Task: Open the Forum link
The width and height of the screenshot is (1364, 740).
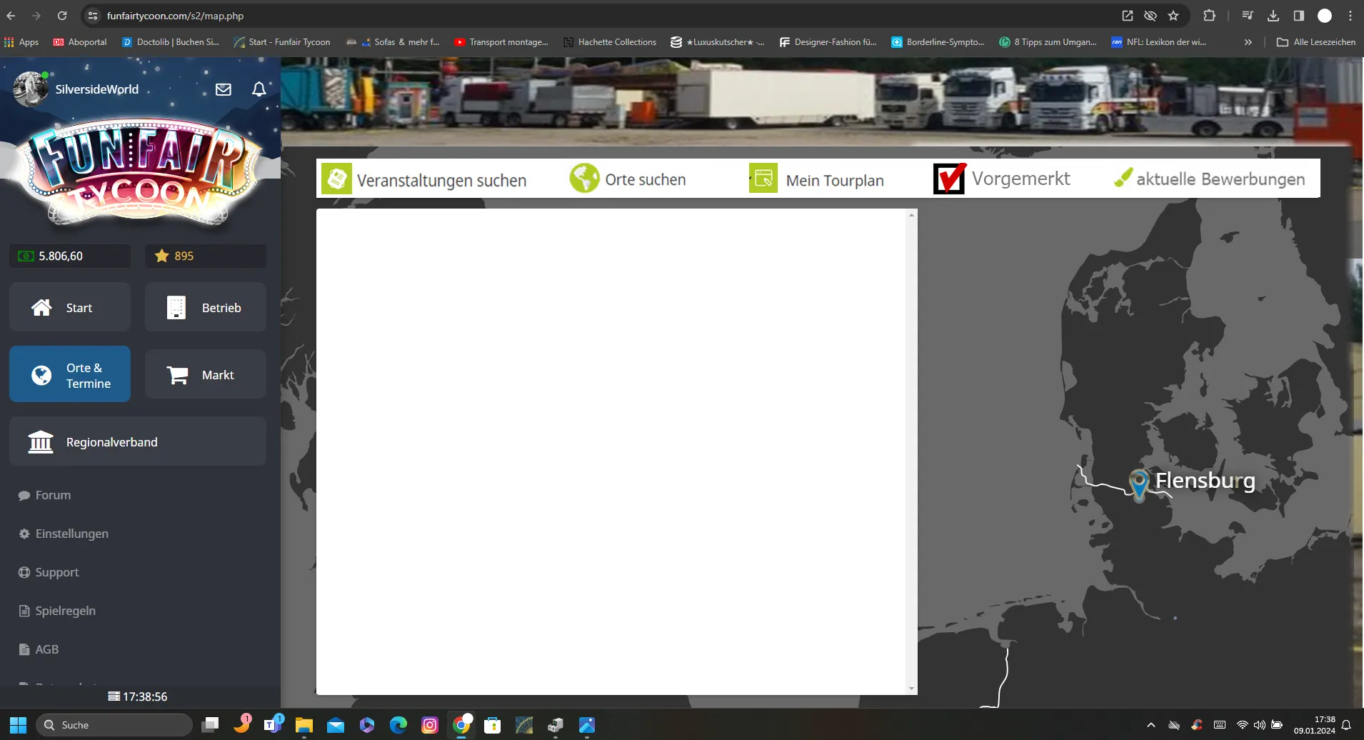Action: [x=53, y=495]
